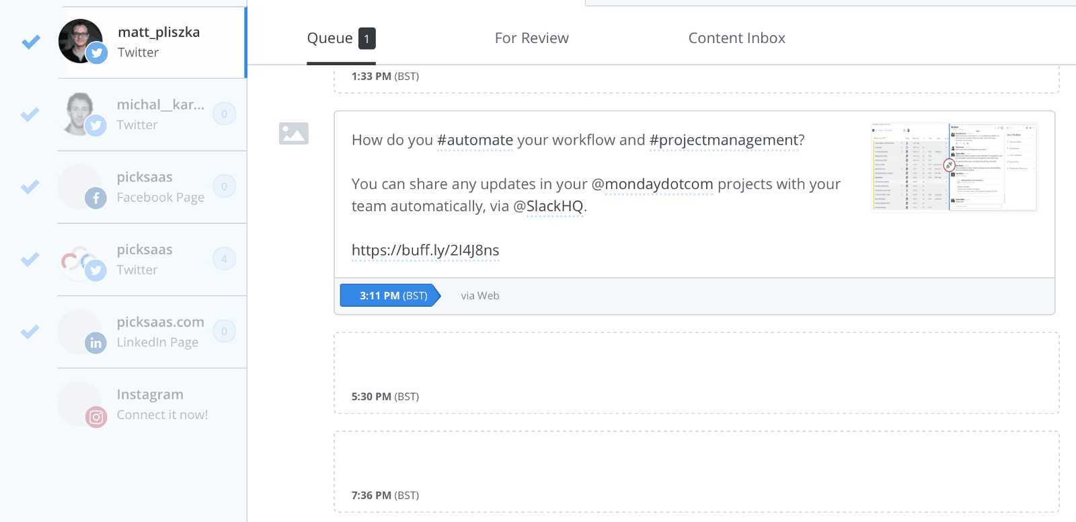This screenshot has width=1076, height=522.
Task: Click Instagram icon to connect account
Action: 96,417
